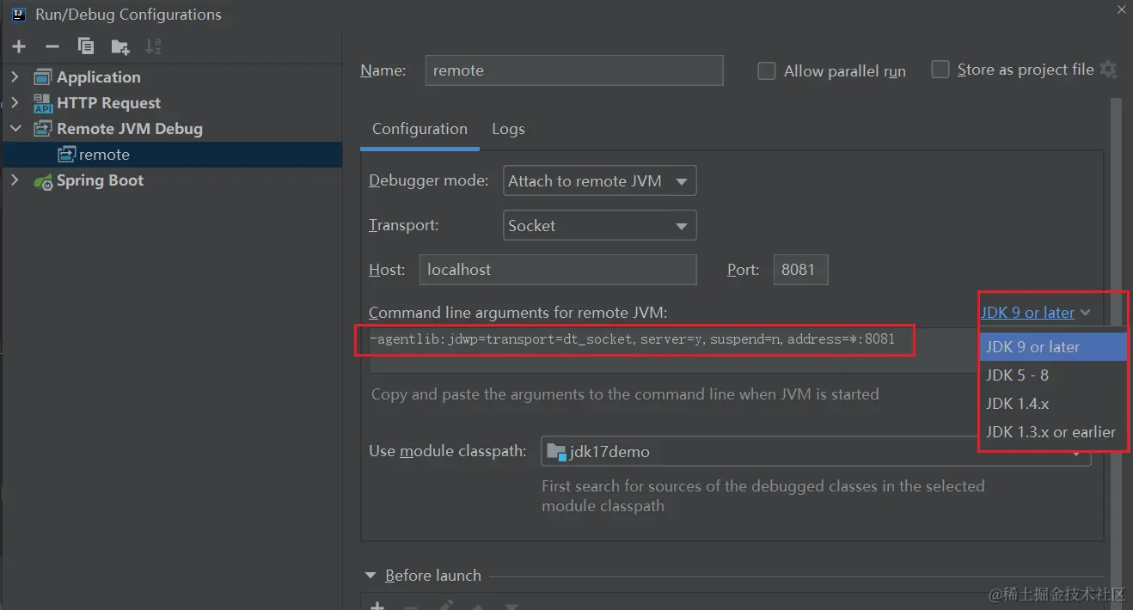Open Use module classpath combo box

click(816, 451)
